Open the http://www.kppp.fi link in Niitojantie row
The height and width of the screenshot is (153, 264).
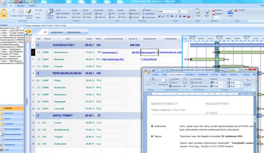pyautogui.click(x=113, y=59)
